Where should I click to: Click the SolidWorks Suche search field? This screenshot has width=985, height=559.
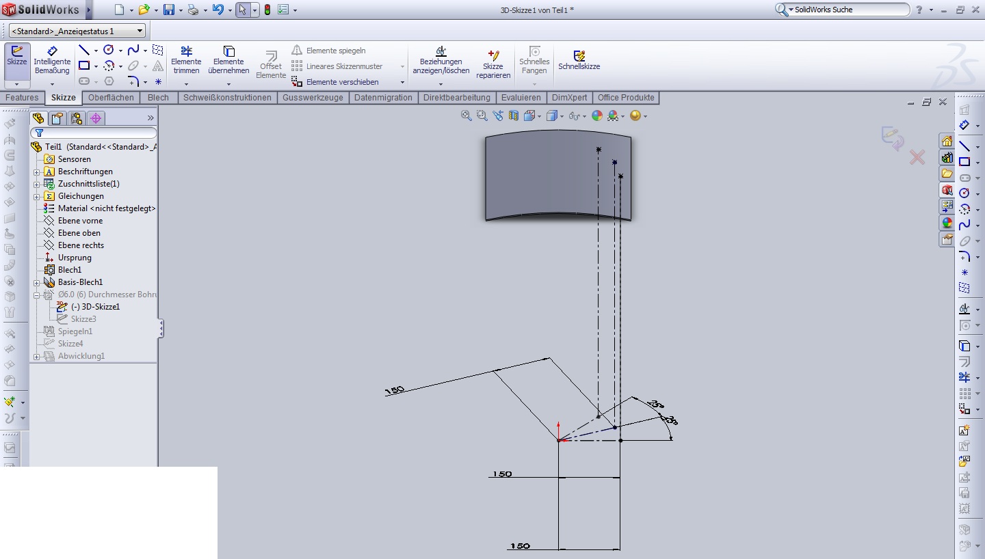(x=848, y=10)
